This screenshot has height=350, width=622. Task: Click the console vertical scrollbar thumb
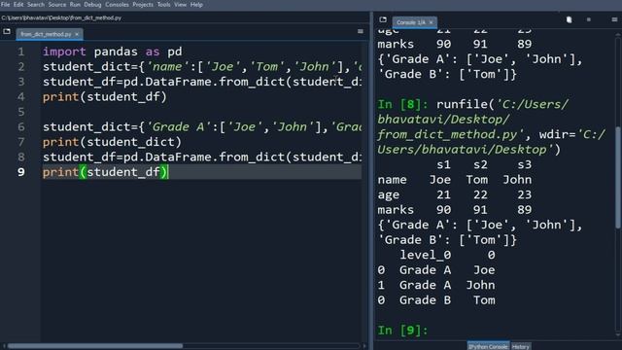coord(618,177)
